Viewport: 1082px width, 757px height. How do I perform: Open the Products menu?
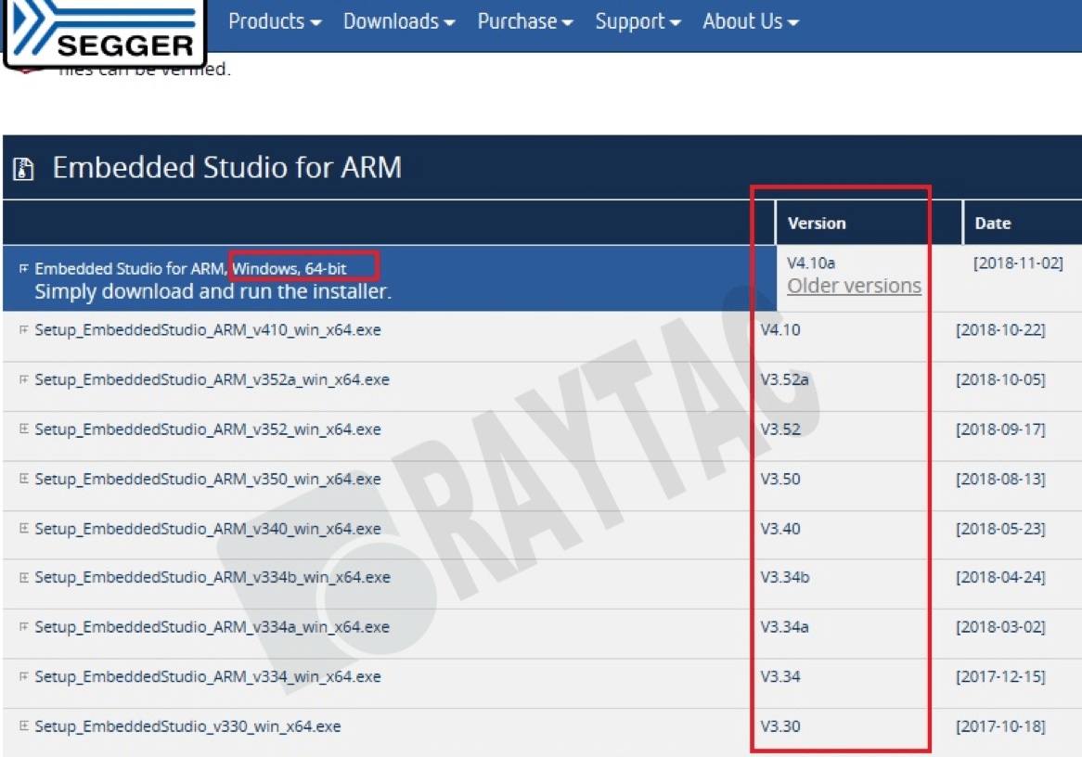coord(275,21)
